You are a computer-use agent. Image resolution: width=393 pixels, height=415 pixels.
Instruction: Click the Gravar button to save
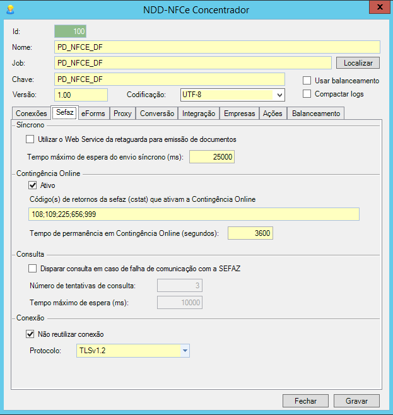click(x=356, y=401)
